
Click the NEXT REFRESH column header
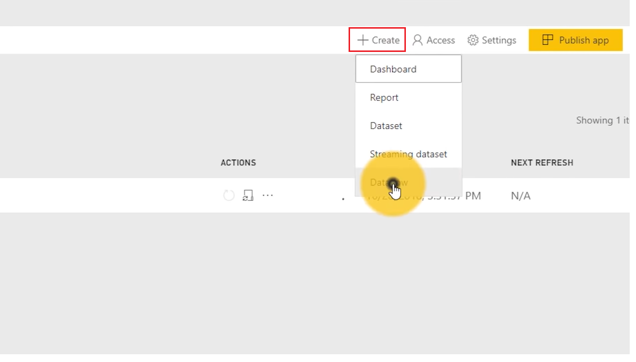(542, 163)
